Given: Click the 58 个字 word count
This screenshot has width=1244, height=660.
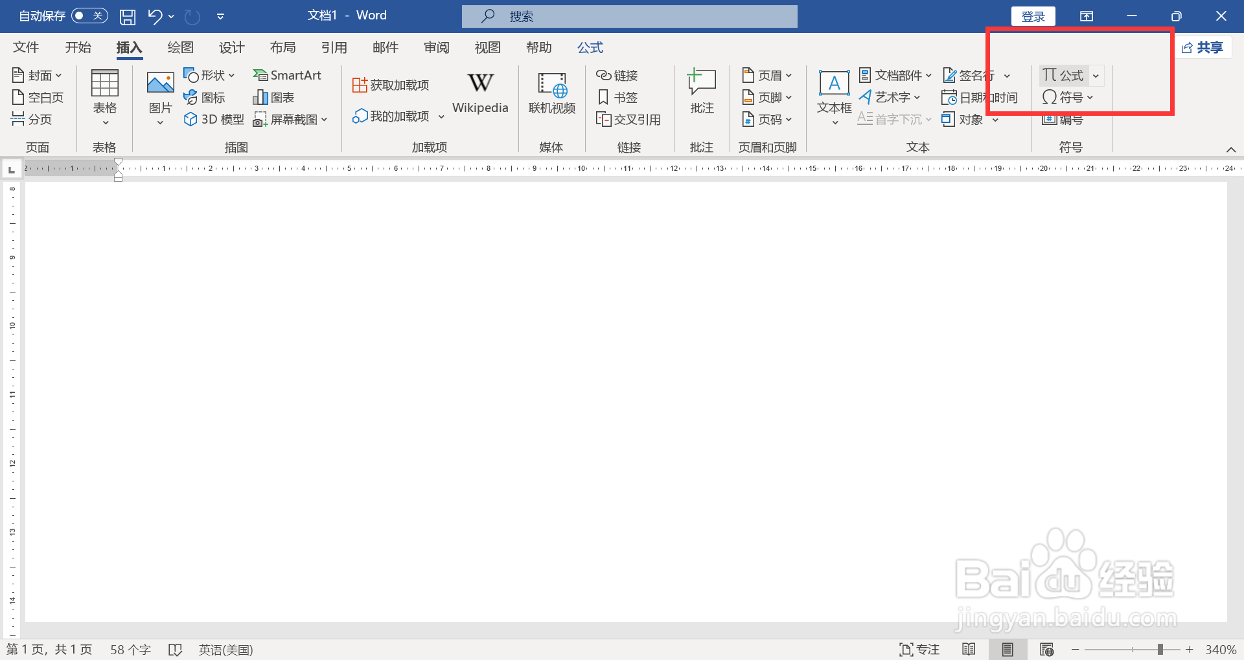Looking at the screenshot, I should pos(130,650).
